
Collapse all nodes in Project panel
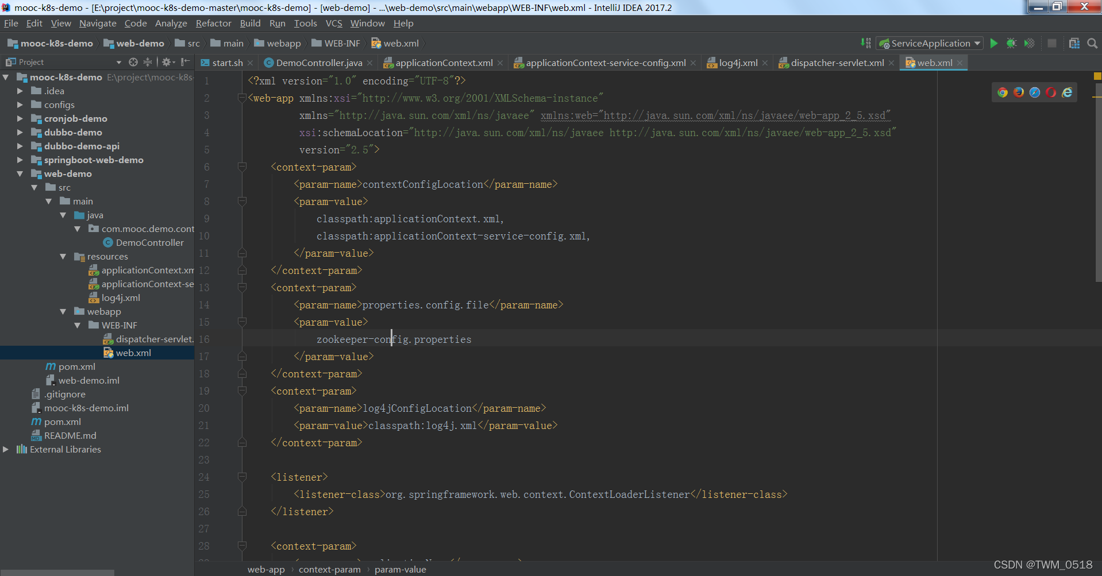pos(148,62)
